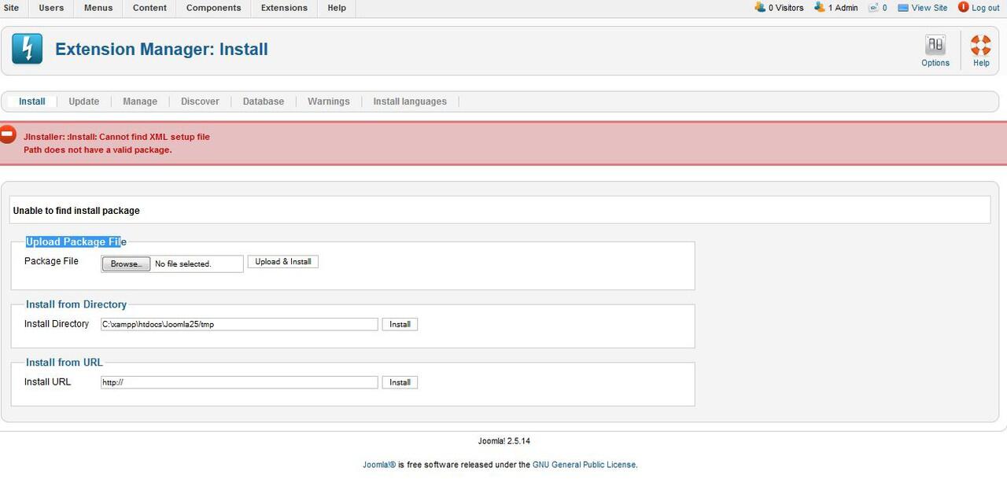Open the Menus menu
Viewport: 1007px width, 479px height.
coord(98,8)
